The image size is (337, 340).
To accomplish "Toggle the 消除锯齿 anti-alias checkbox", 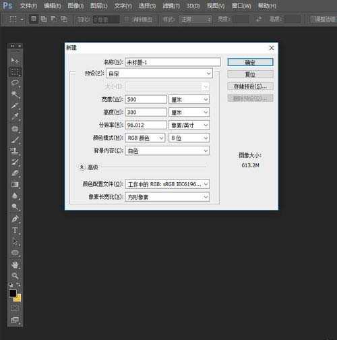I will [127, 20].
